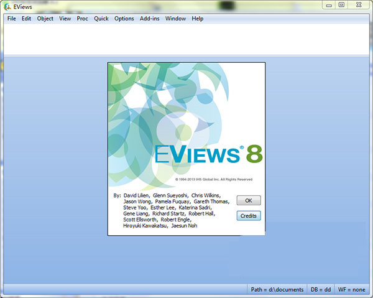Click the WF = none status field
Viewport: 373px width, 298px height.
pos(352,289)
